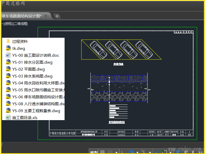Viewport: 205px width, 154px height.
Task: Close the 停车场路面结构设计图 tab
Action: click(46, 16)
